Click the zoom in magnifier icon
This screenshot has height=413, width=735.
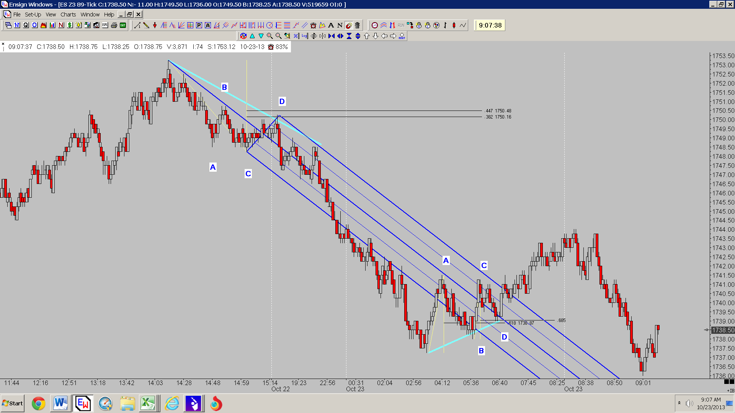coord(269,36)
